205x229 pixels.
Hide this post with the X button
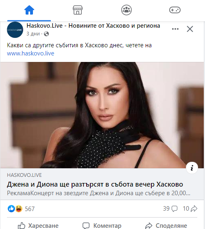[190, 29]
